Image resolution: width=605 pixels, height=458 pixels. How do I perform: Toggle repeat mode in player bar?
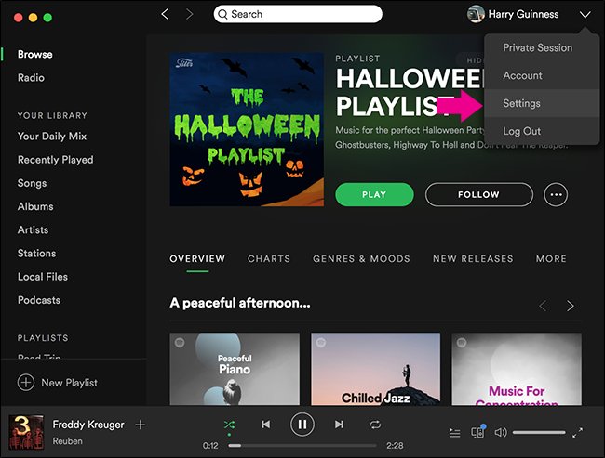375,425
